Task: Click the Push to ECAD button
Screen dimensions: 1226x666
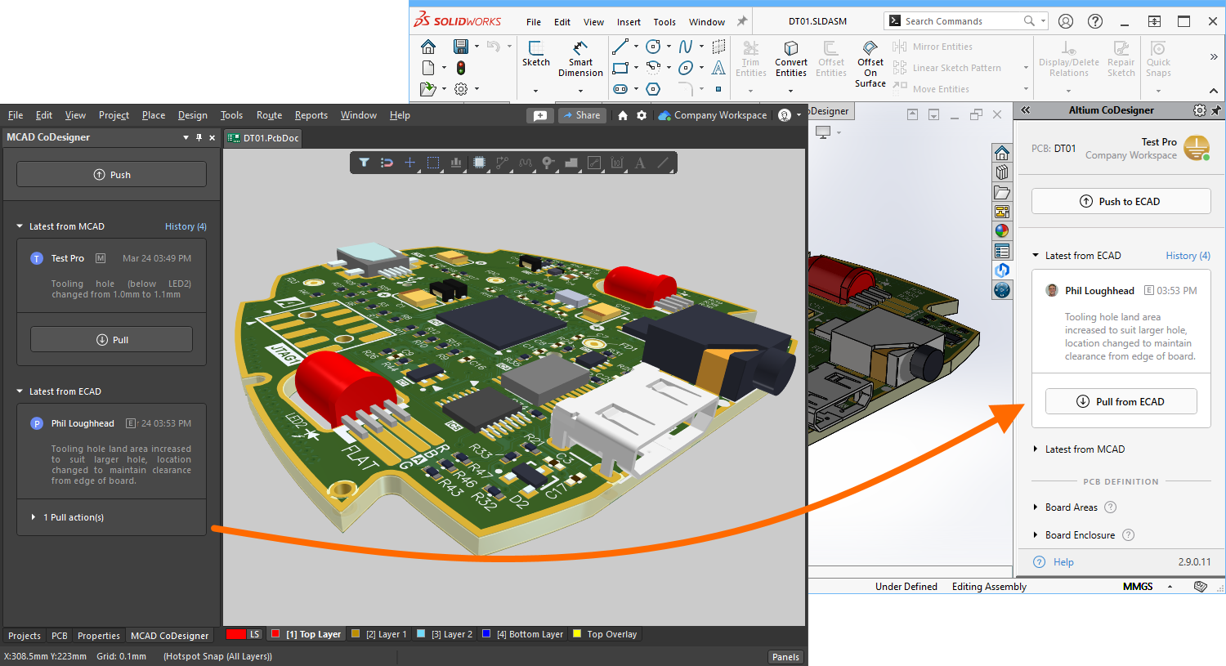Action: click(1121, 201)
